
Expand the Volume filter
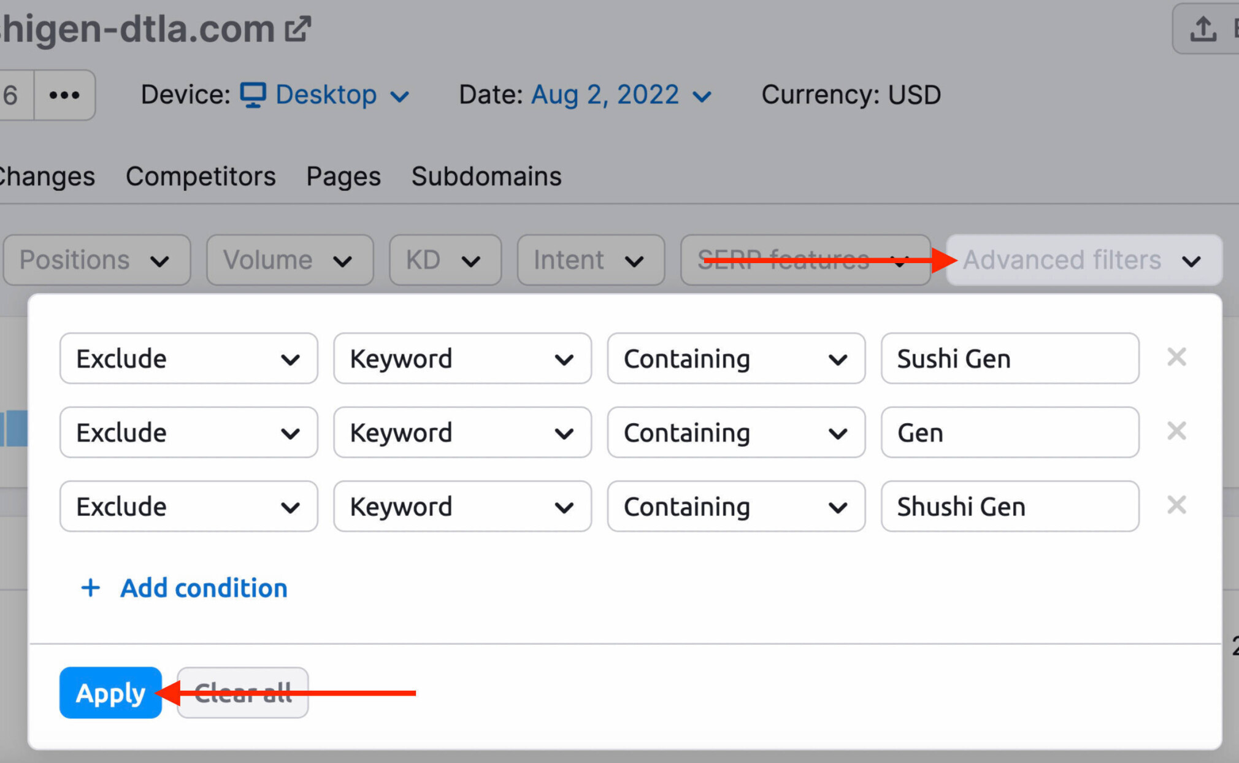tap(290, 260)
